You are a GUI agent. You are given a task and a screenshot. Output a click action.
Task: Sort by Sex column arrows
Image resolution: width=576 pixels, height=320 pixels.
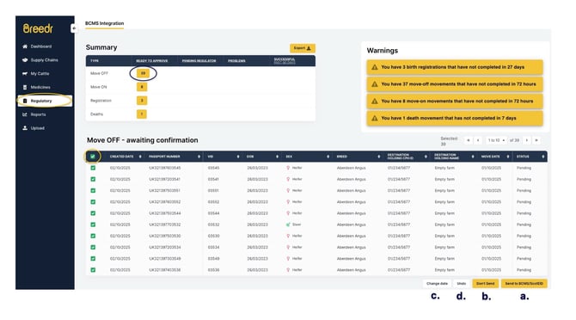pyautogui.click(x=328, y=157)
